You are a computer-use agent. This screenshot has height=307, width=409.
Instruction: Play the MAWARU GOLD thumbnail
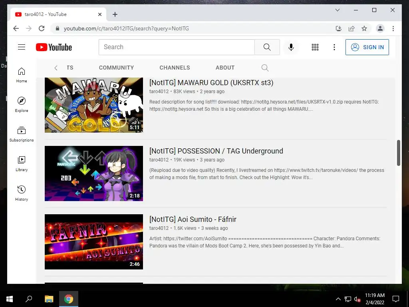(94, 105)
